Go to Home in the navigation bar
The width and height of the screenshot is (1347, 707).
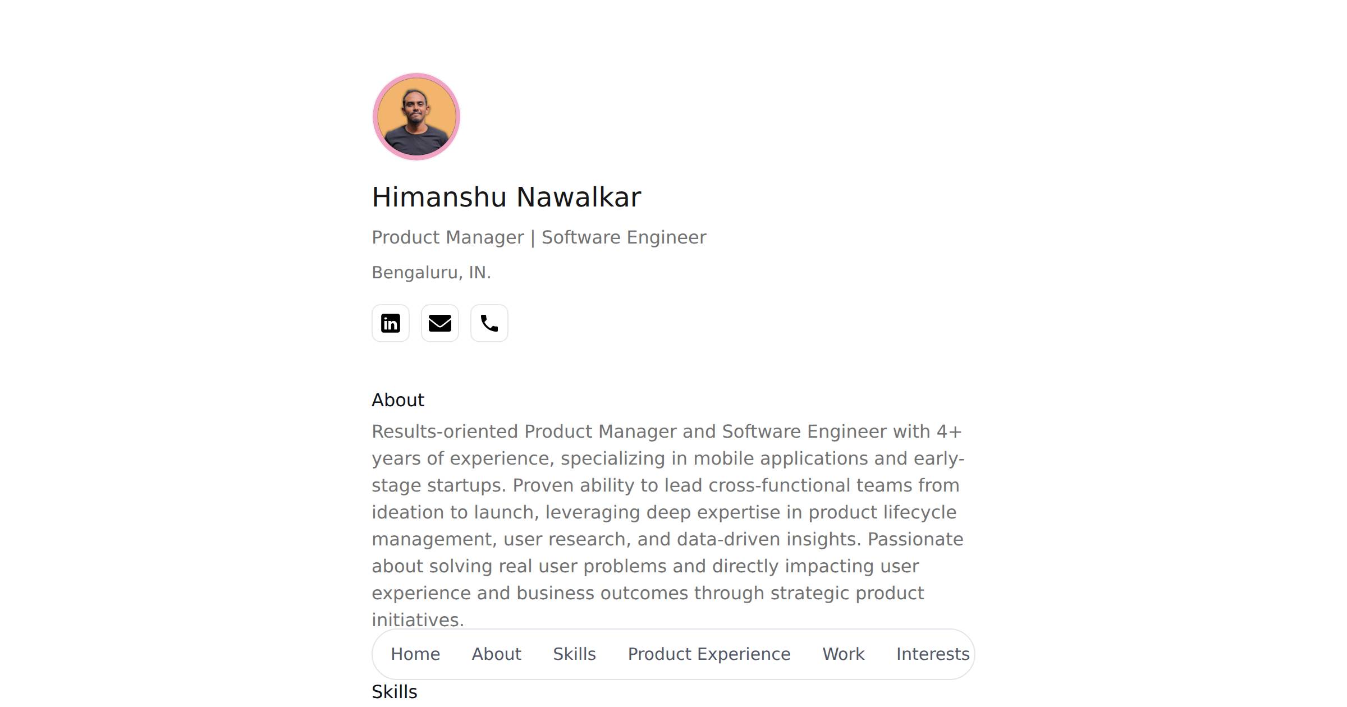coord(415,654)
